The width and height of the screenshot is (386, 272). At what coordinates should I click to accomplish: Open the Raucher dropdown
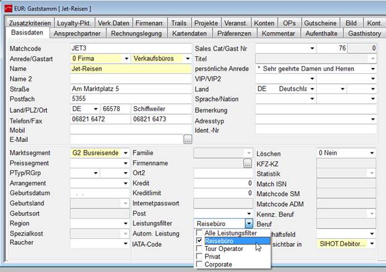coord(126,244)
